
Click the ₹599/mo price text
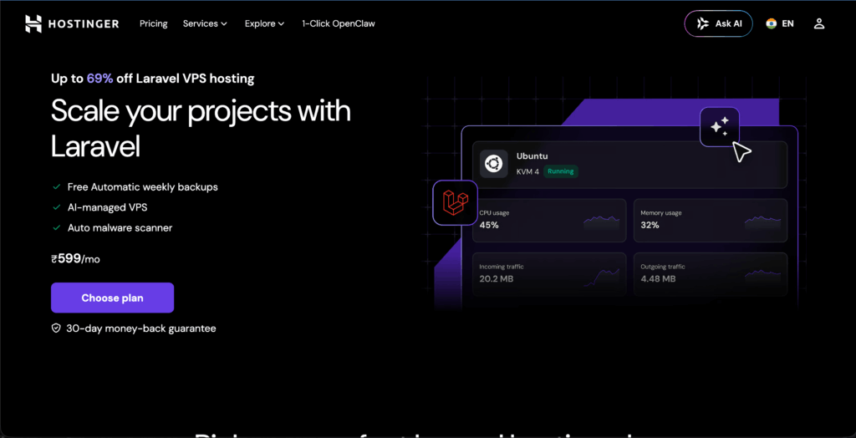coord(76,259)
